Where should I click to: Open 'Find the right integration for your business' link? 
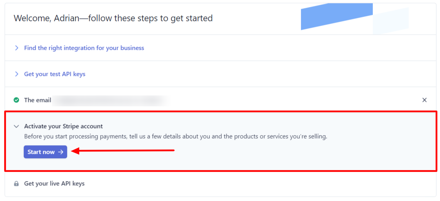click(x=84, y=48)
